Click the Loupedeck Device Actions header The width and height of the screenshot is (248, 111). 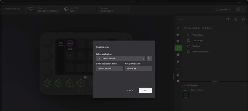click(199, 28)
